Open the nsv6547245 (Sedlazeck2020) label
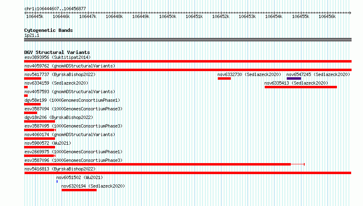The height and width of the screenshot is (206, 363). click(x=318, y=74)
